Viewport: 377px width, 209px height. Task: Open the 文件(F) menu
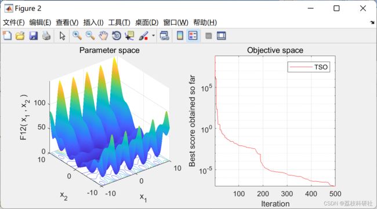tap(14, 23)
